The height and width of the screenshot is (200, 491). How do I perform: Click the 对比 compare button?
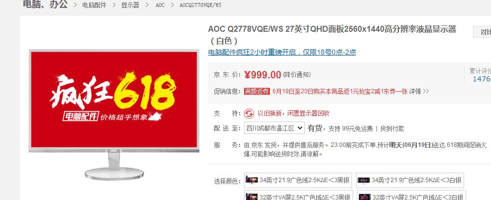(482, 32)
